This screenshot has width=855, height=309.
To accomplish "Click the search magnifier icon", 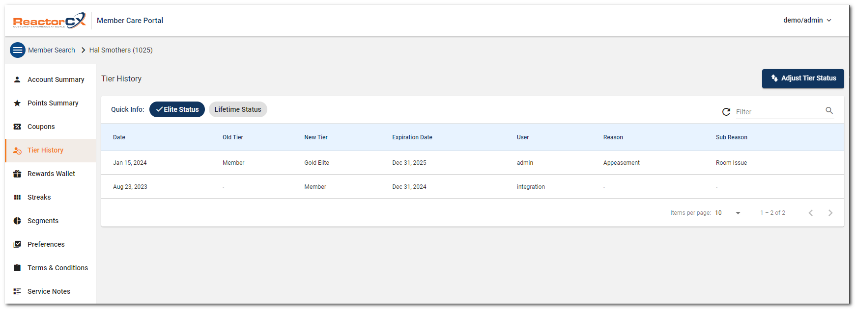I will tap(829, 111).
